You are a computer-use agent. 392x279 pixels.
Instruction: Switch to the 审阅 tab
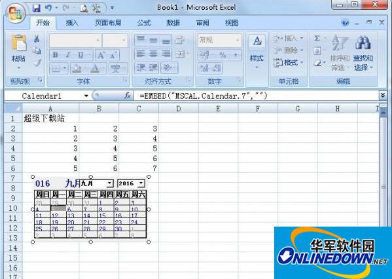202,23
